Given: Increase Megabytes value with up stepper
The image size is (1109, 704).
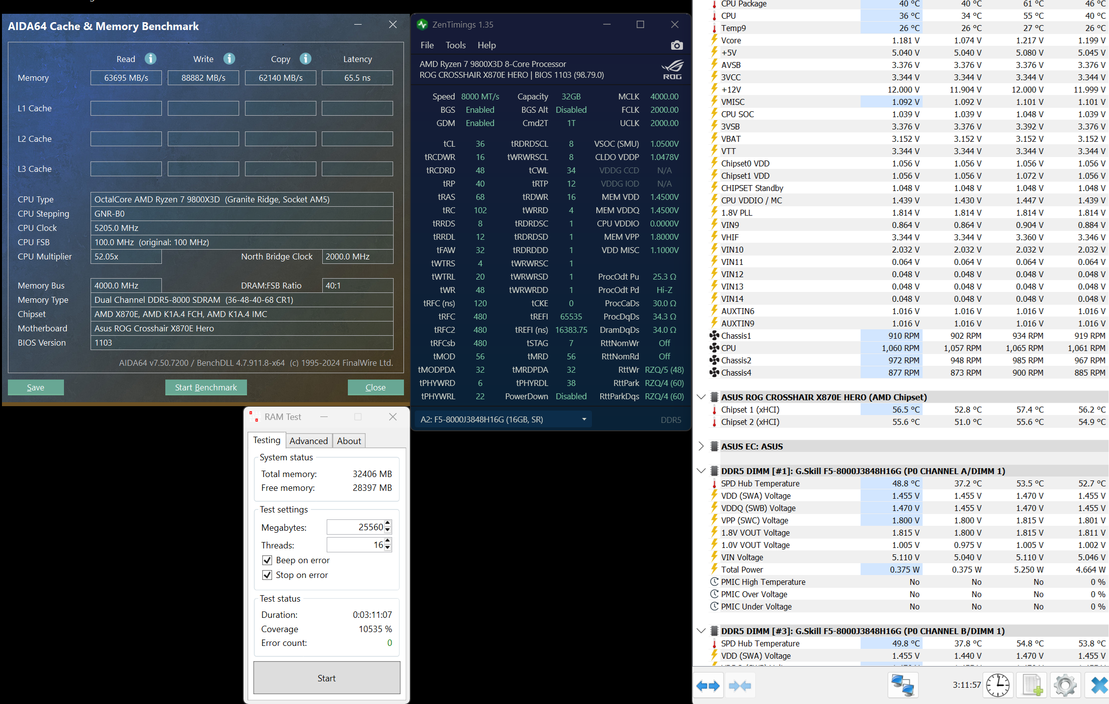Looking at the screenshot, I should (388, 524).
